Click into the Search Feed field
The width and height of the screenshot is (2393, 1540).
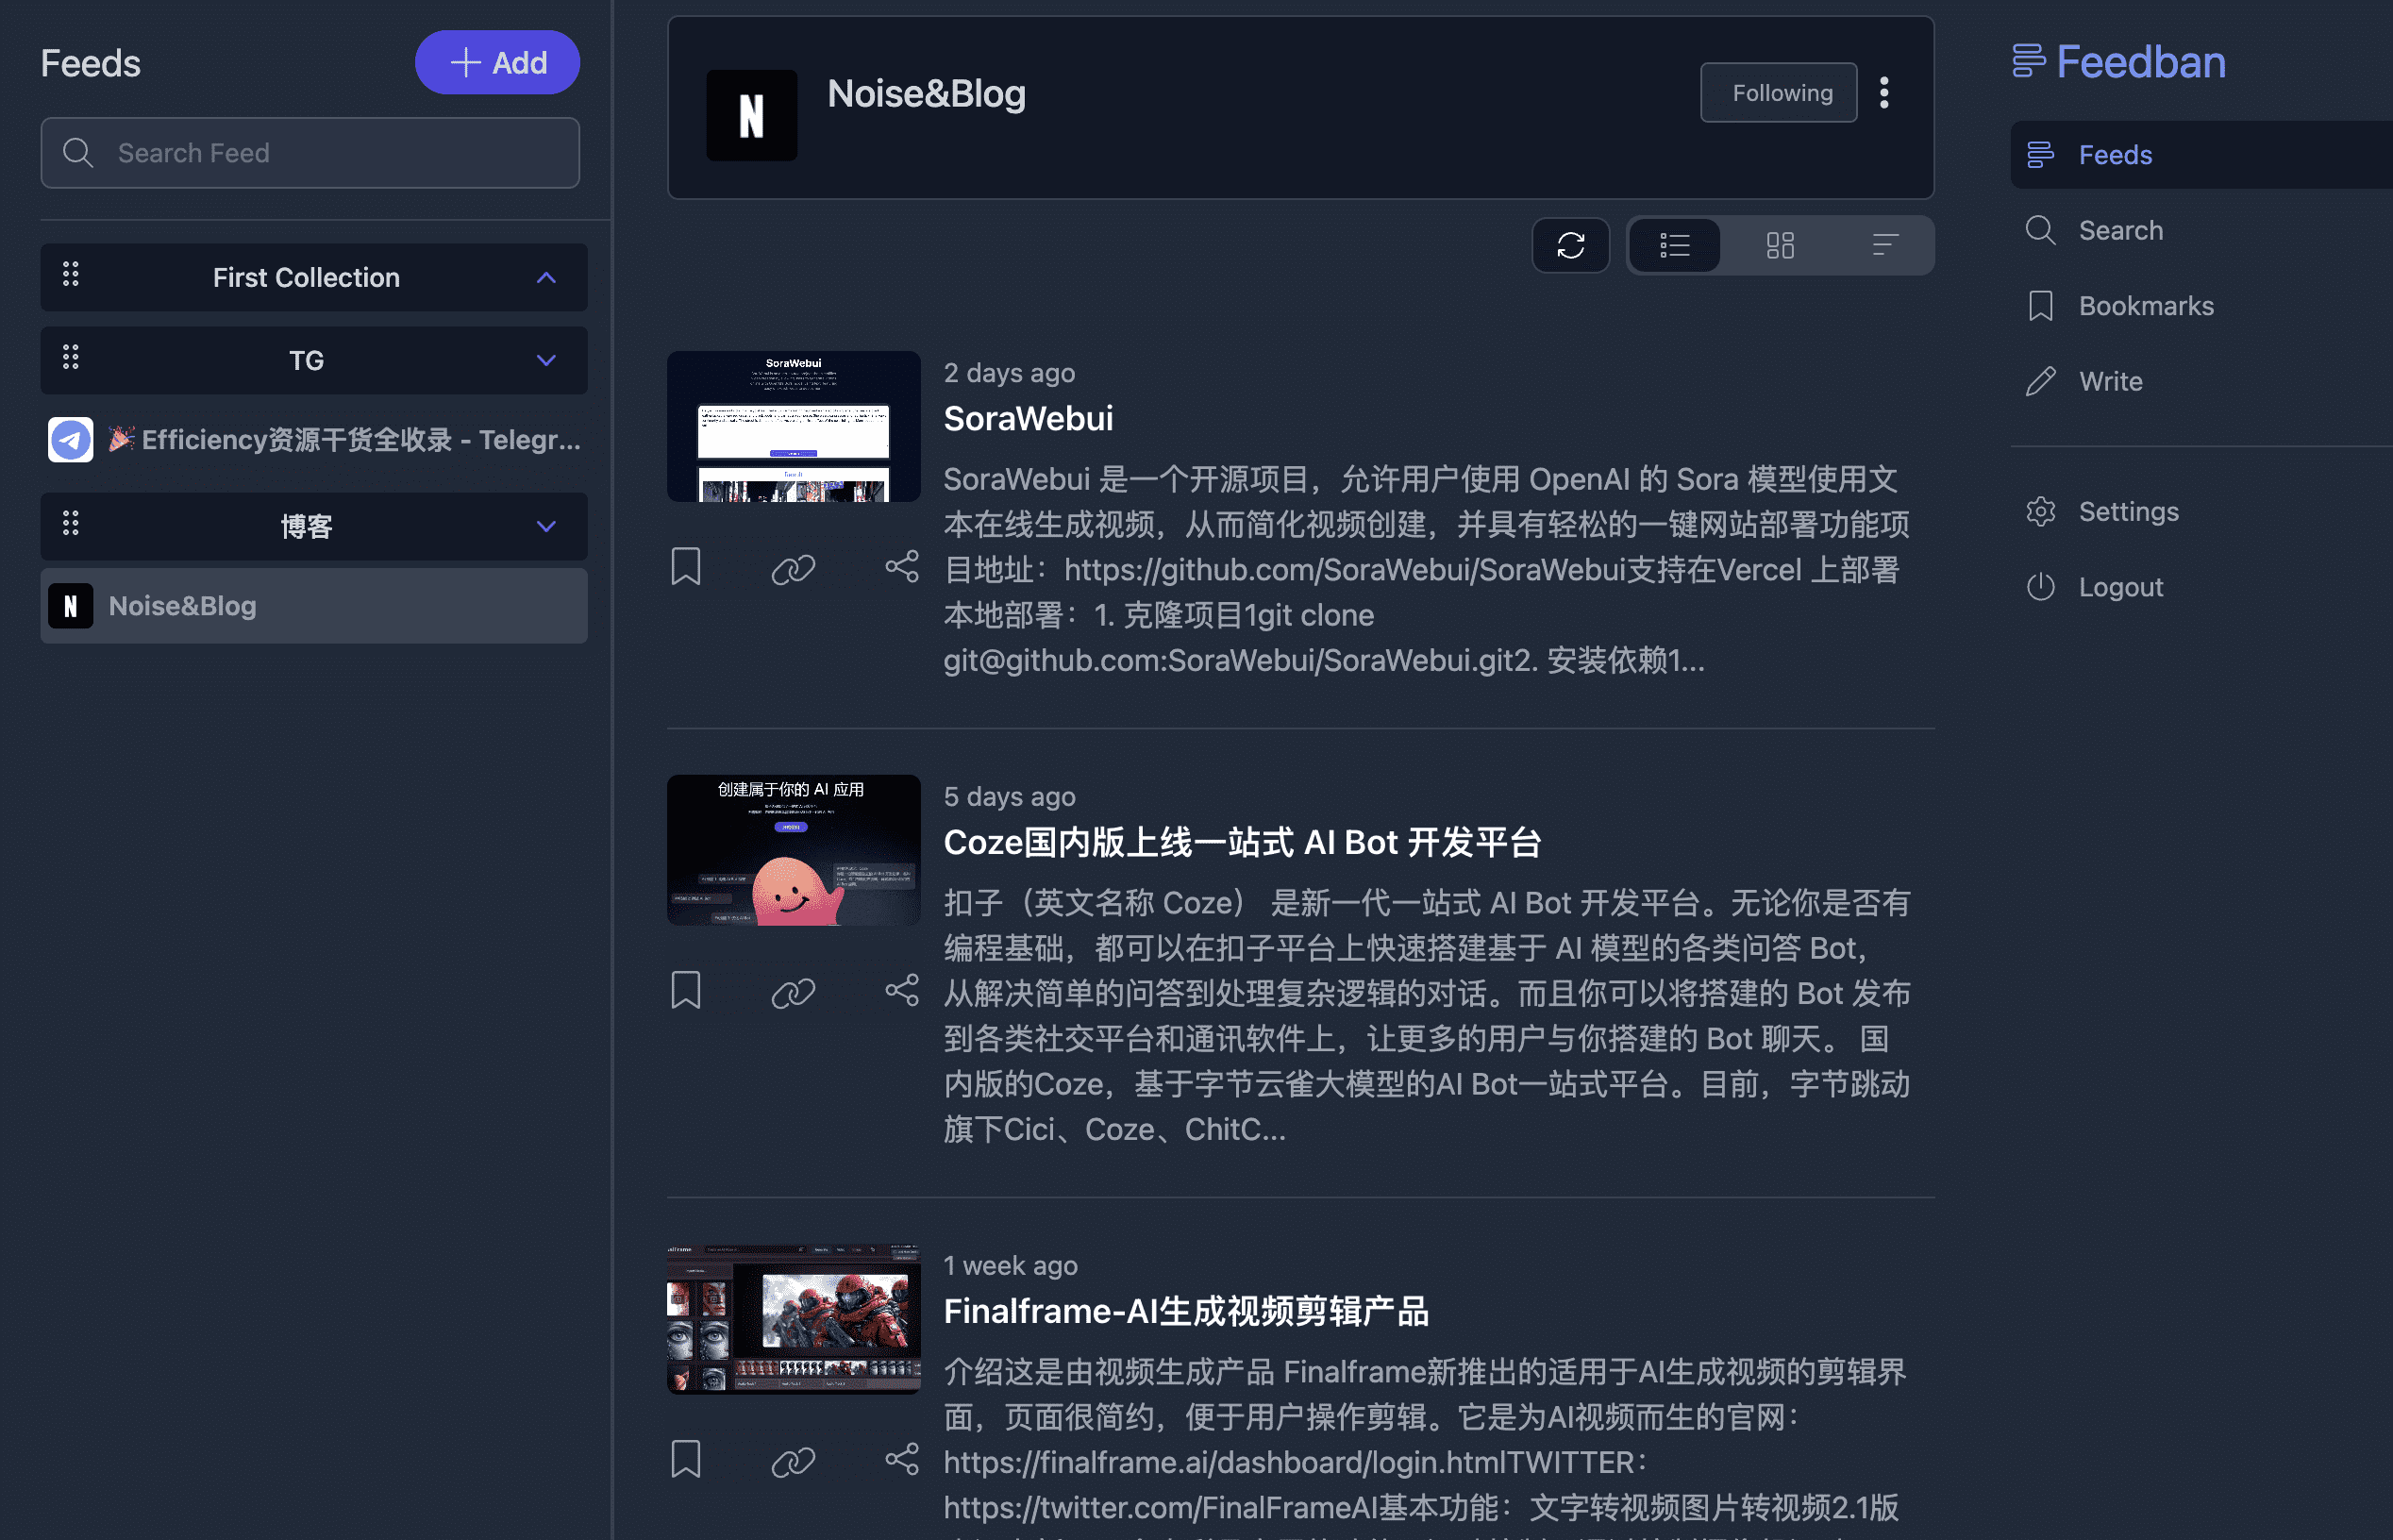pos(310,153)
